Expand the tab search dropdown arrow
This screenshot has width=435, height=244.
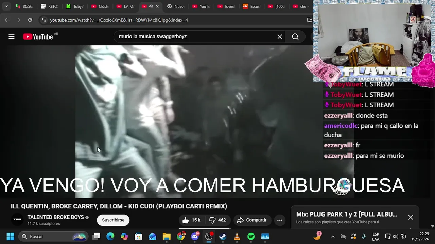tap(6, 6)
